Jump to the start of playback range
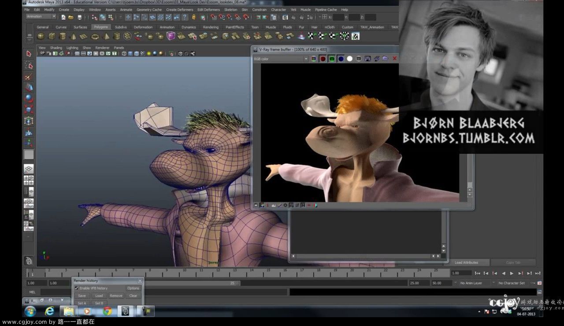Image resolution: width=564 pixels, height=326 pixels. 478,273
